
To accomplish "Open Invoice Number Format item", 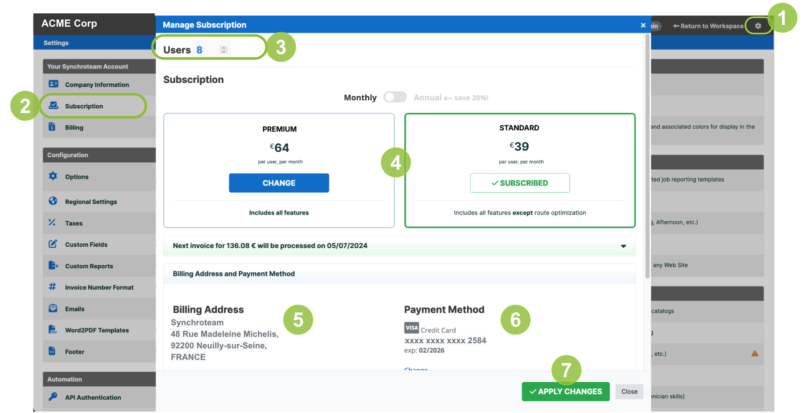I will coord(99,287).
